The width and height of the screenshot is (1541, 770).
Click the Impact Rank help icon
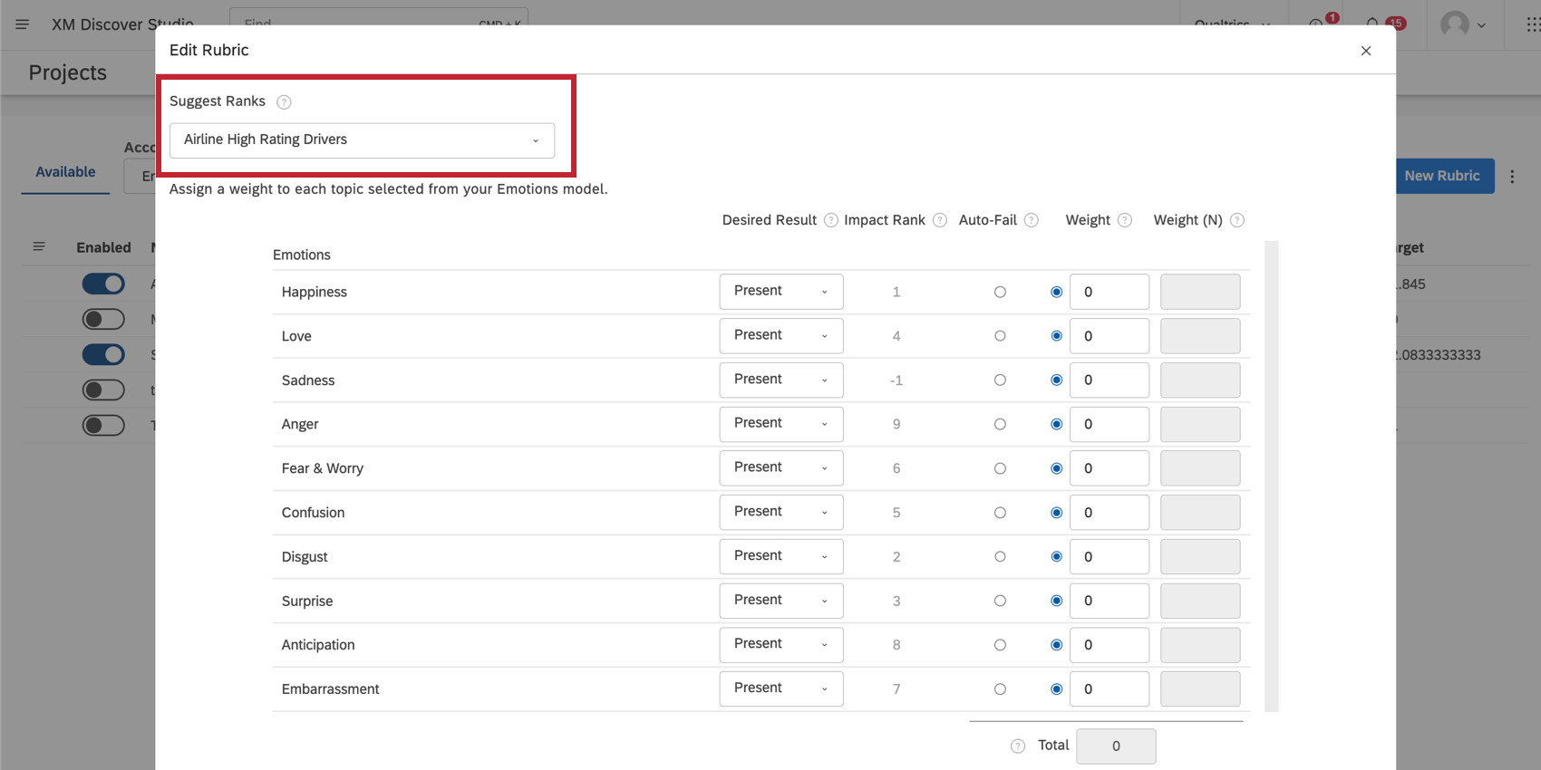pos(940,220)
